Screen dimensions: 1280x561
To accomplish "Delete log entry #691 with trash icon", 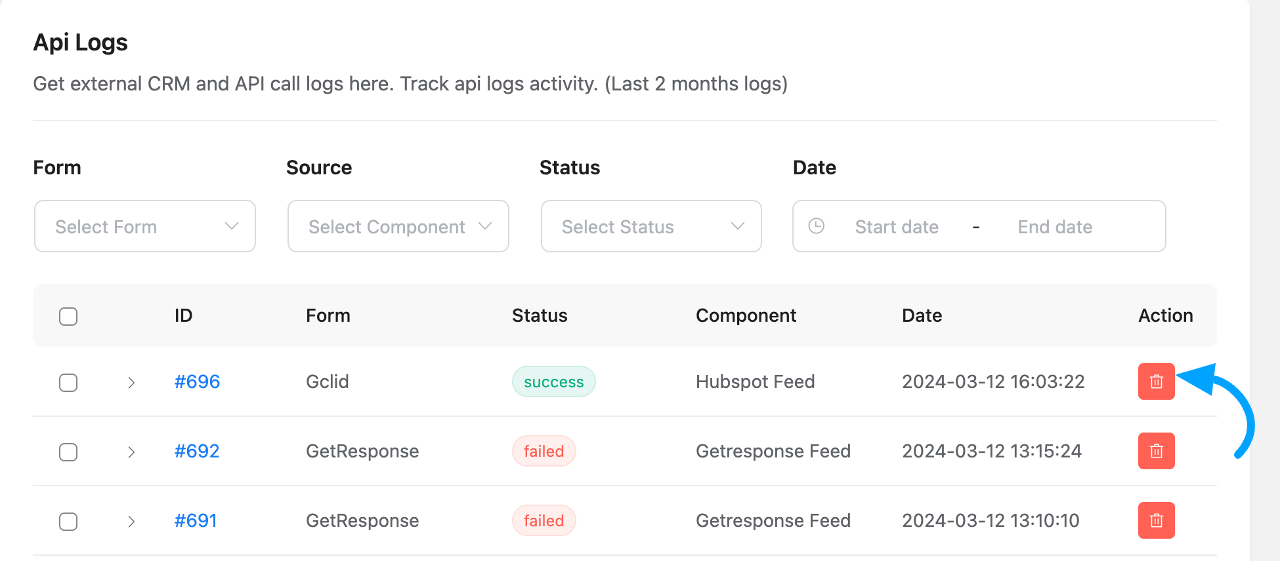I will [1156, 520].
